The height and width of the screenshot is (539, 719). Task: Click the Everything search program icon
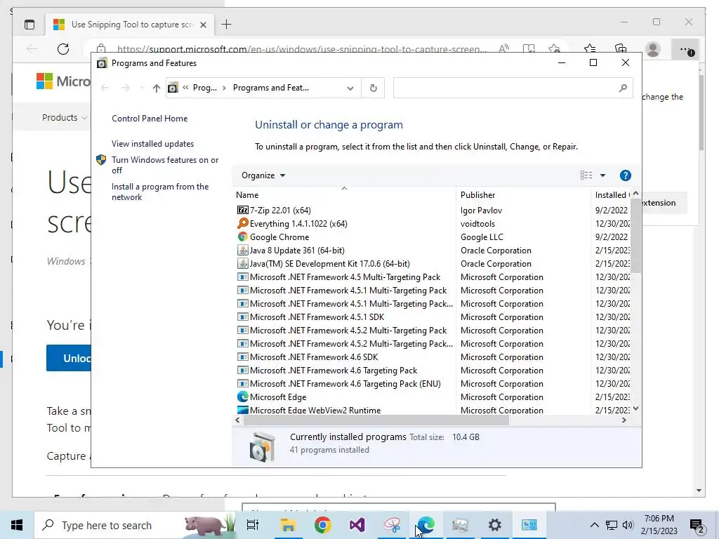point(242,223)
